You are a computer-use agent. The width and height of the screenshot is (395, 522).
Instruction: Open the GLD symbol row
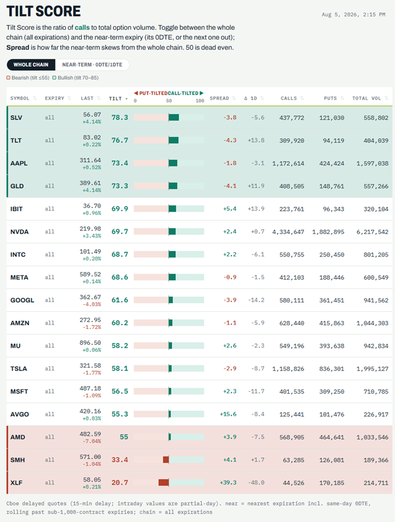[199, 186]
